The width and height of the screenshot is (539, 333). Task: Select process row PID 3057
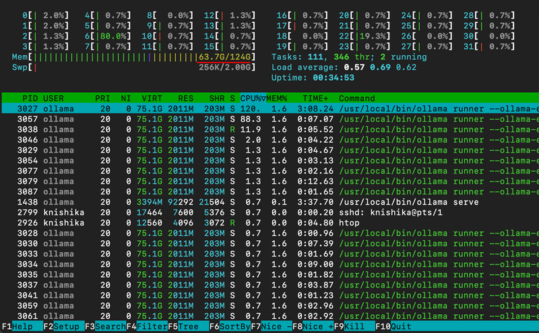270,119
